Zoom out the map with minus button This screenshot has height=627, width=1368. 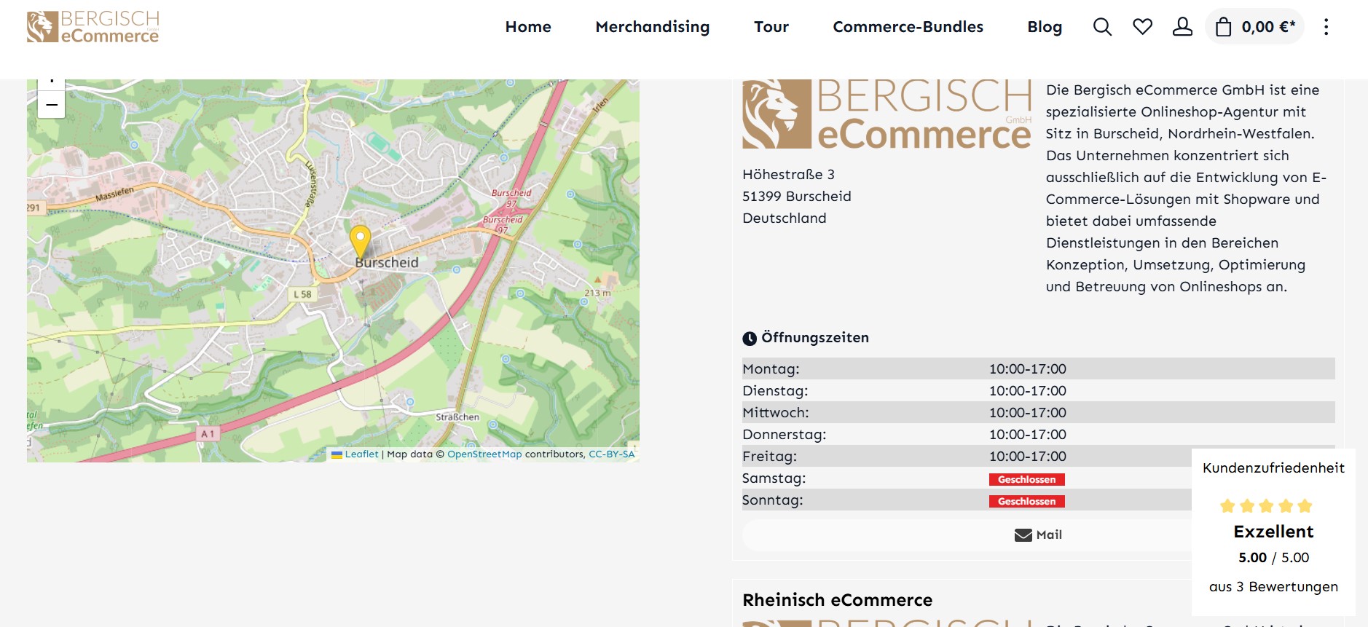[x=52, y=105]
